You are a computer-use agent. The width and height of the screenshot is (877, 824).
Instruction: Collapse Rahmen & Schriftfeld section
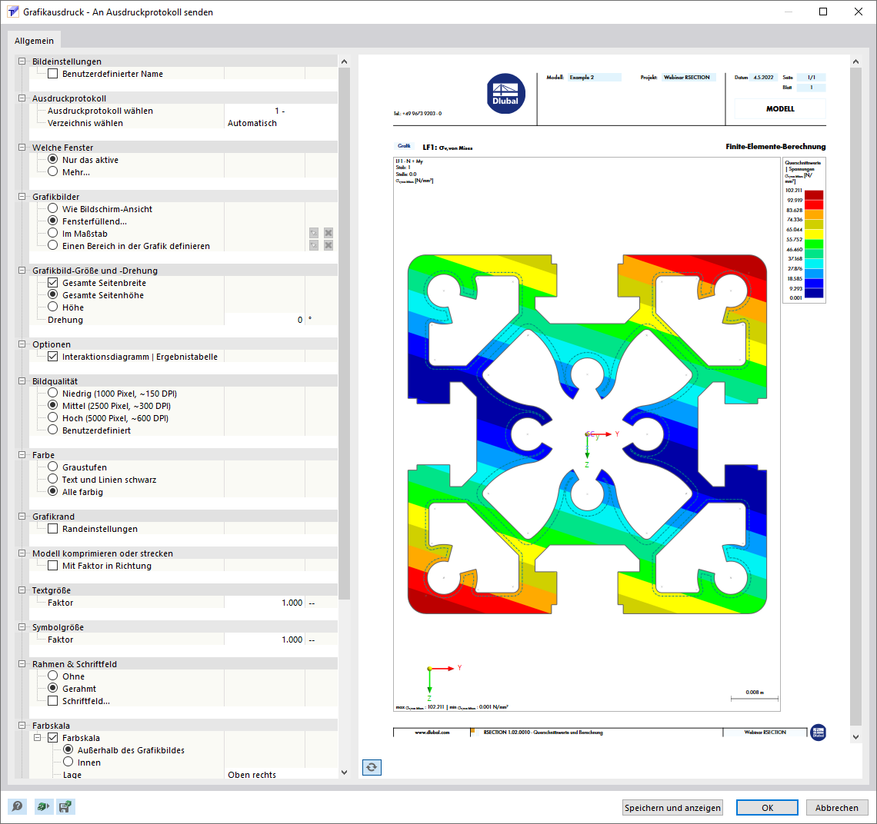22,663
